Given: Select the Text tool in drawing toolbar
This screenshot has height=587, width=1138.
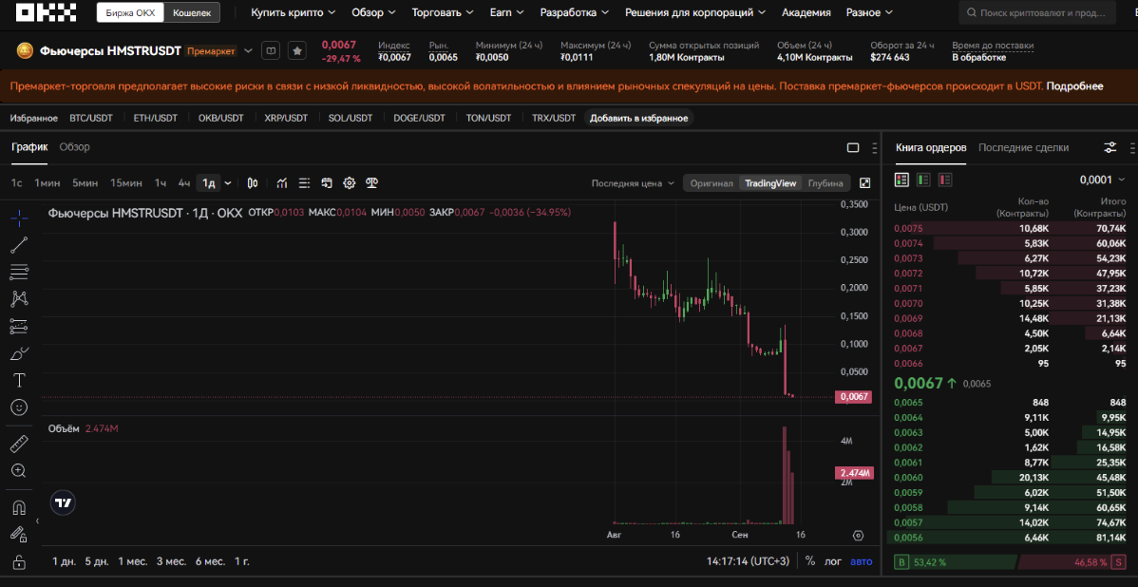Looking at the screenshot, I should [x=19, y=380].
